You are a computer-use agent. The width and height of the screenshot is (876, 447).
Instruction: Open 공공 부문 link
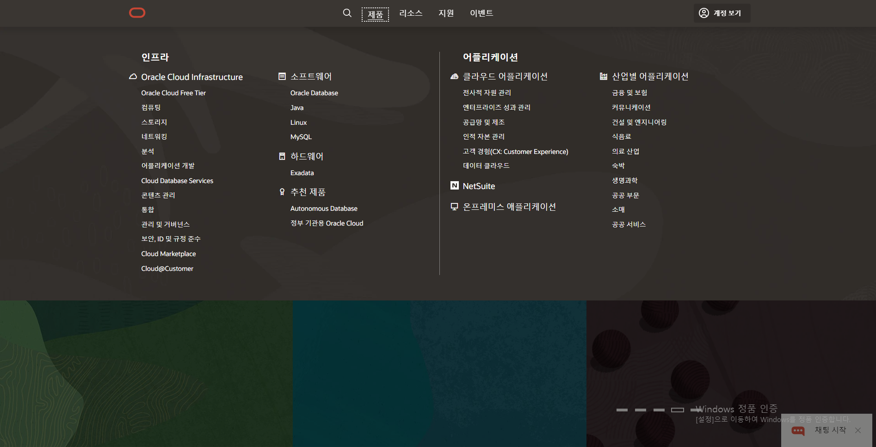coord(626,195)
